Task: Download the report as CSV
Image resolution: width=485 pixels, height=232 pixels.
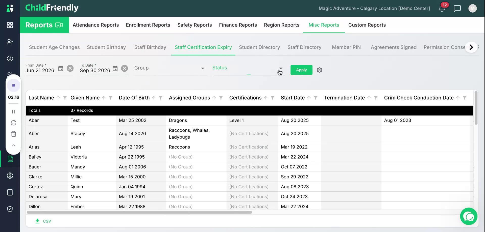Action: (43, 221)
